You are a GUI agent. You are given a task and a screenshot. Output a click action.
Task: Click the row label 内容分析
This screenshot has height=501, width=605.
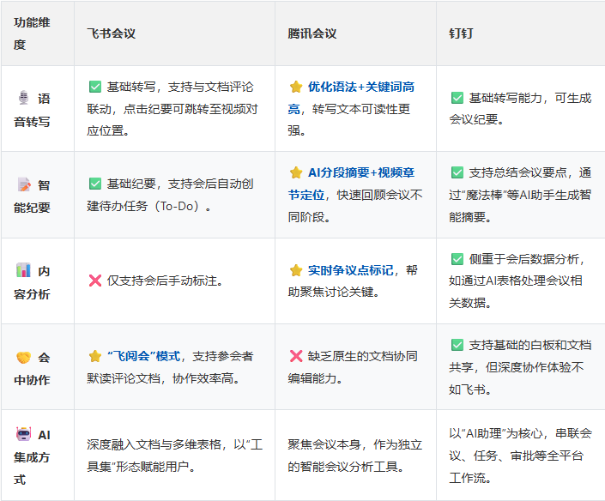tap(32, 283)
